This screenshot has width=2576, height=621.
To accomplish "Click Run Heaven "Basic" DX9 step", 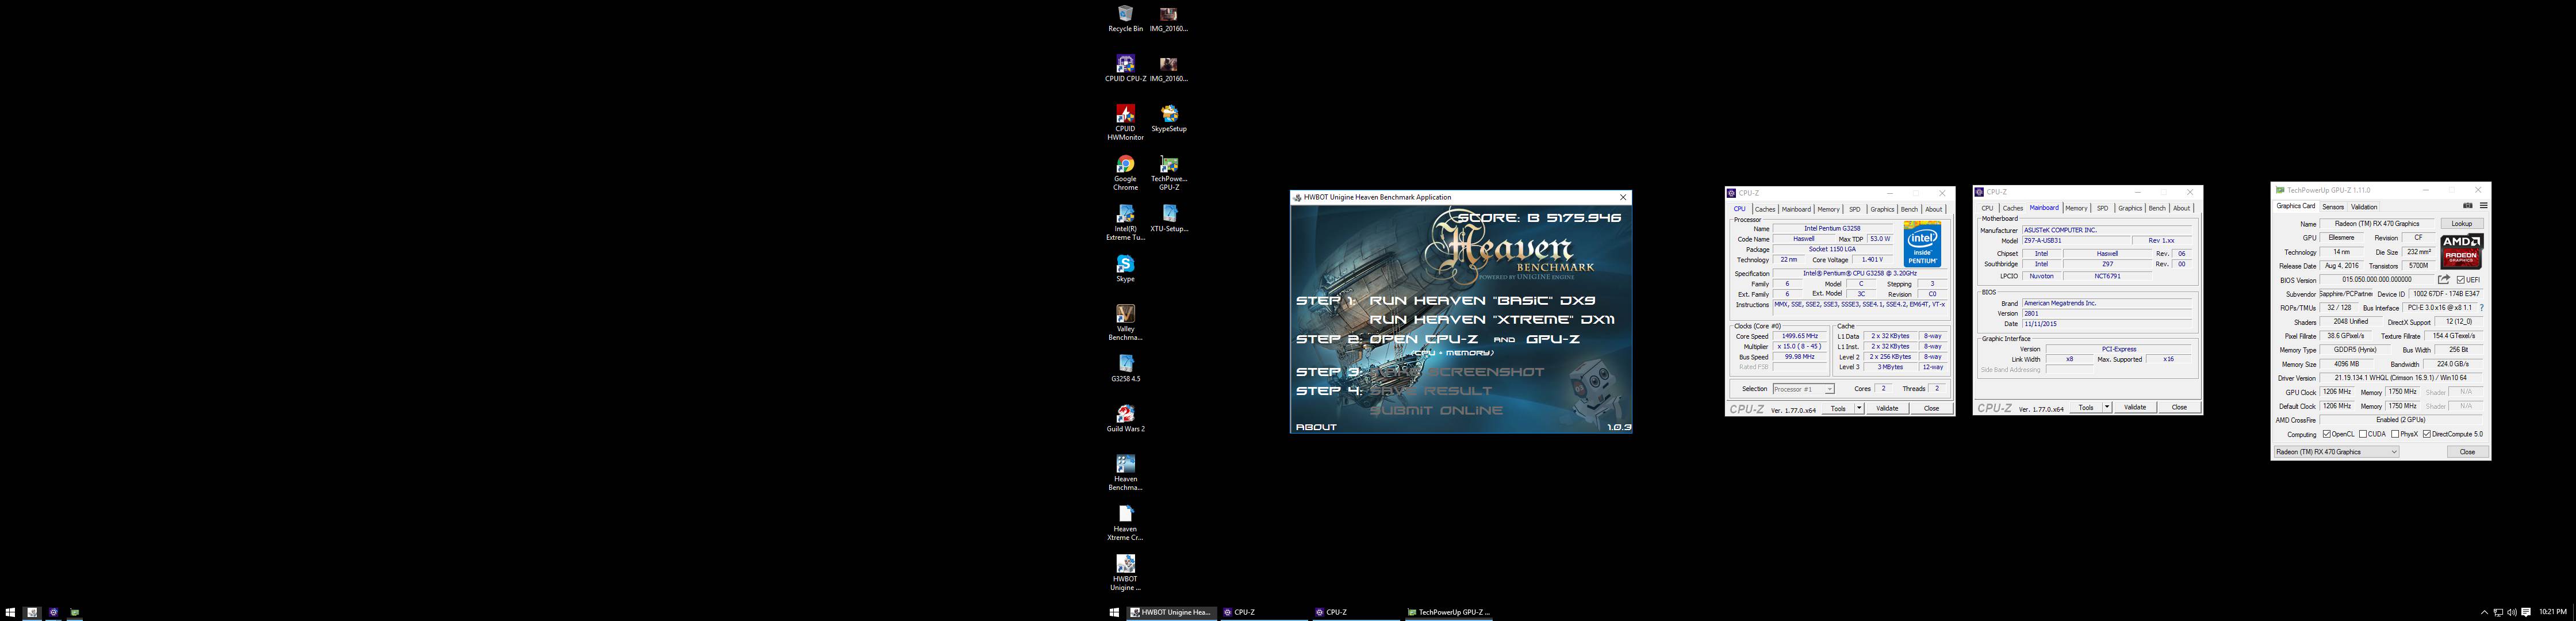I will click(x=1482, y=300).
